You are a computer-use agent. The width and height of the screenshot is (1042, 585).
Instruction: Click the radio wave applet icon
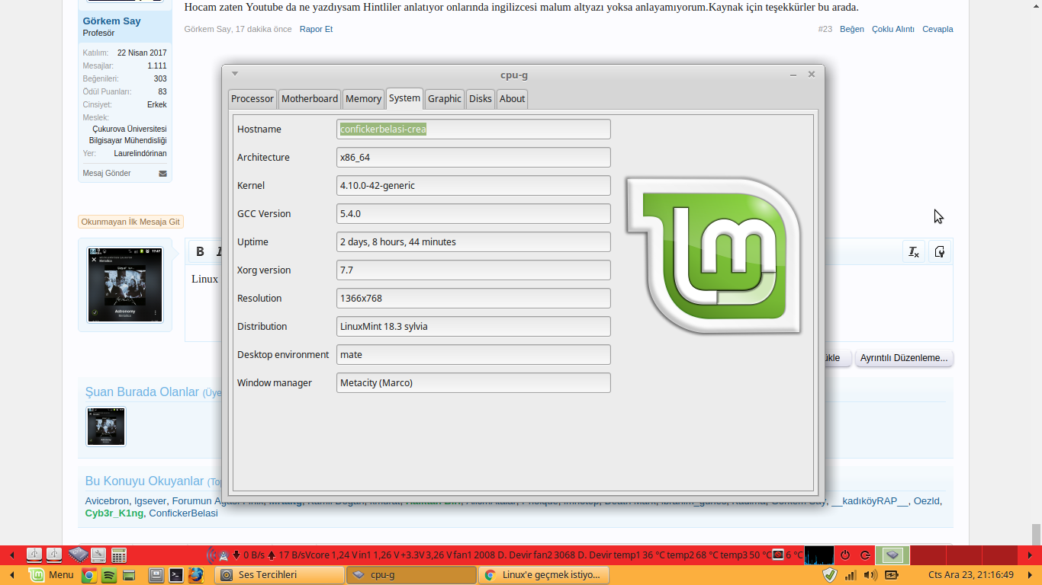(213, 555)
